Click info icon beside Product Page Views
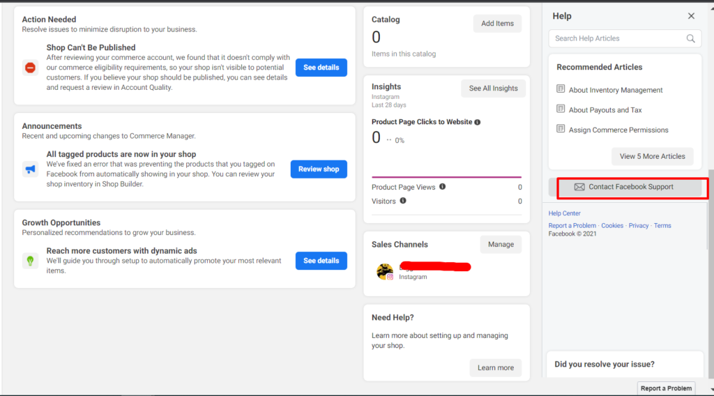The width and height of the screenshot is (714, 396). 442,187
